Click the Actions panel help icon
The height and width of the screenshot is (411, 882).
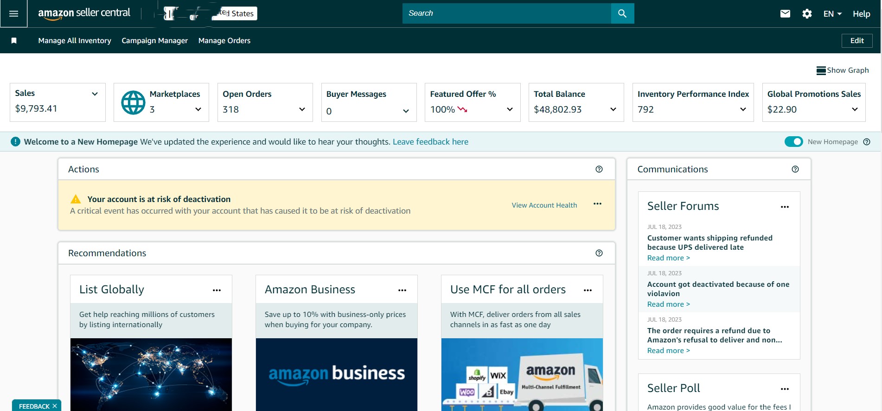click(599, 169)
